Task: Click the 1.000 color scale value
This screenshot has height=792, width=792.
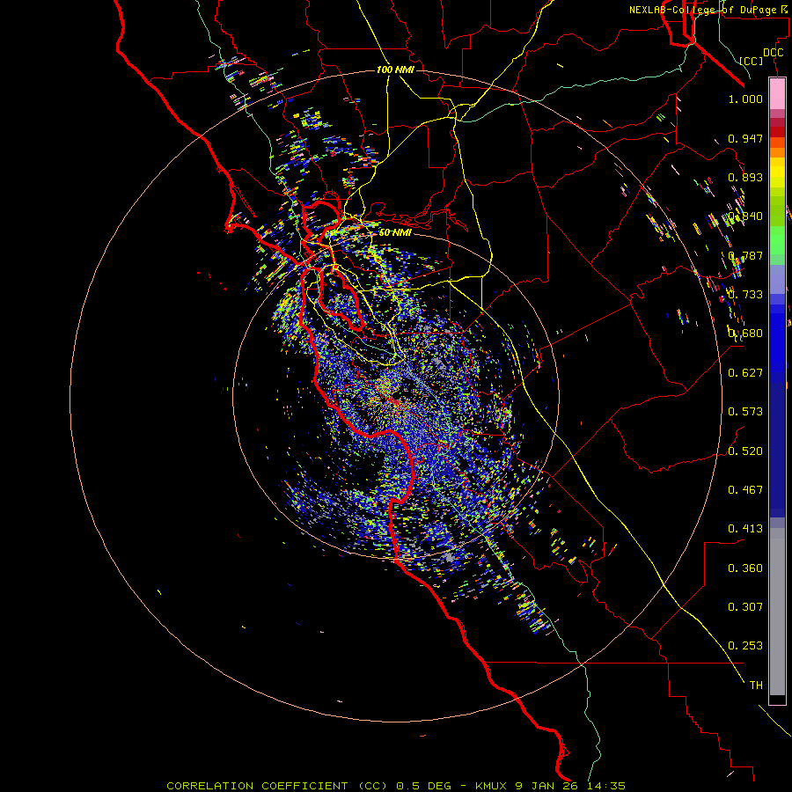Action: [745, 99]
